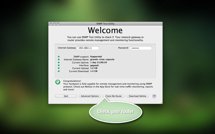Click the Current Download value '1.4 GB'
Viewport: 215px width, 134px height.
(x=94, y=71)
